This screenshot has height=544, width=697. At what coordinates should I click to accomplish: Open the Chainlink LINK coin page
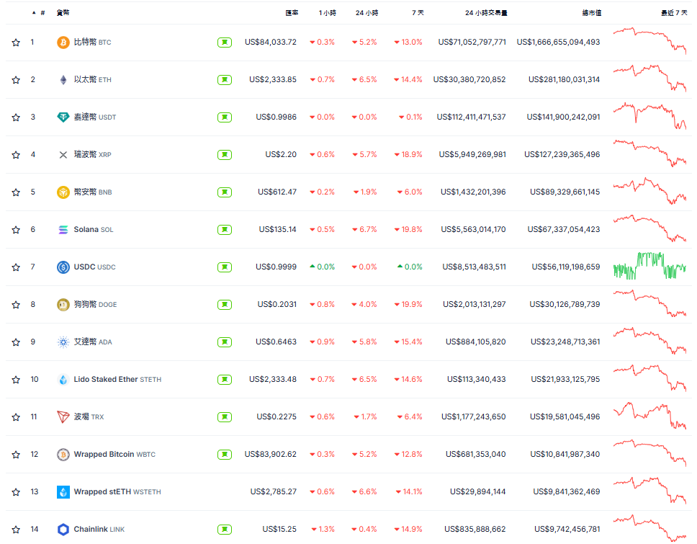(99, 530)
